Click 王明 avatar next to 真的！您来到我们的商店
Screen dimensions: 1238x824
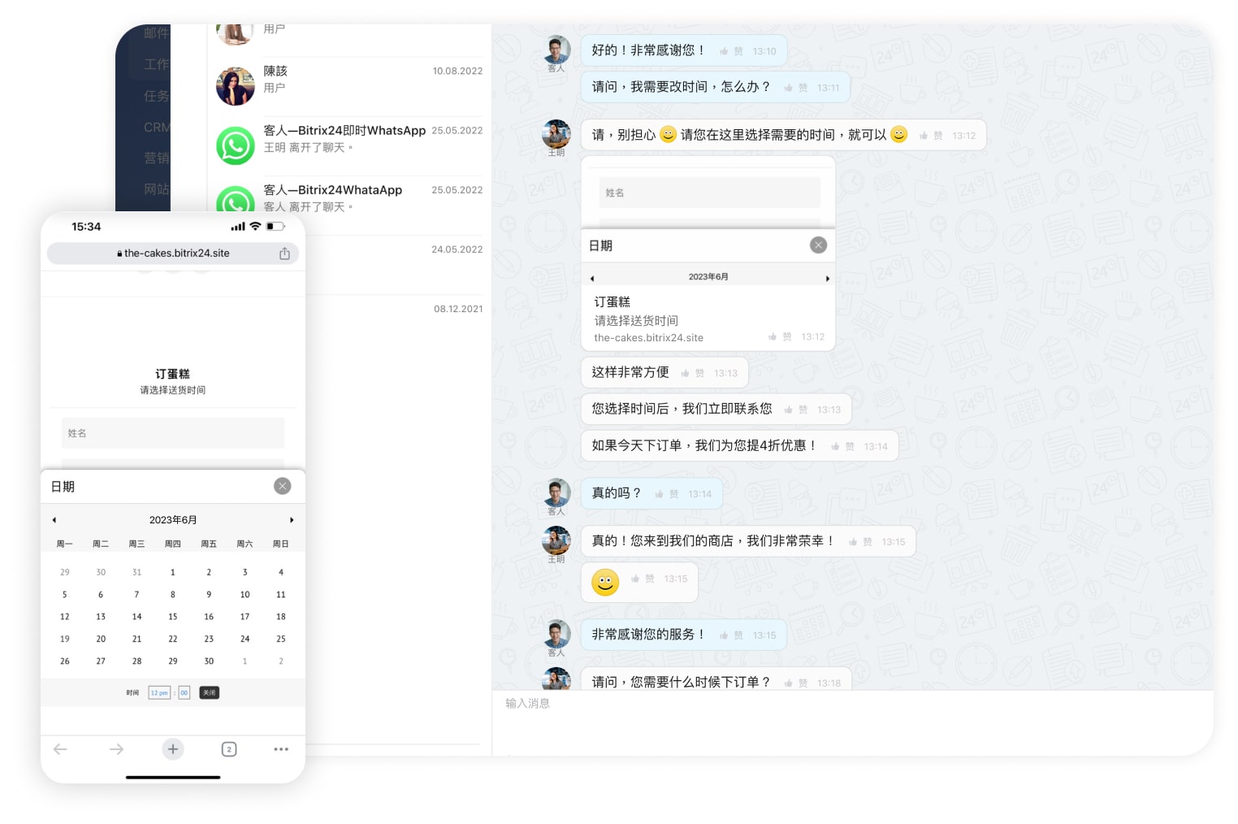tap(556, 540)
